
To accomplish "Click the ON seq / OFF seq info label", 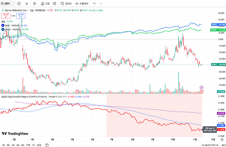I will click(210, 130).
